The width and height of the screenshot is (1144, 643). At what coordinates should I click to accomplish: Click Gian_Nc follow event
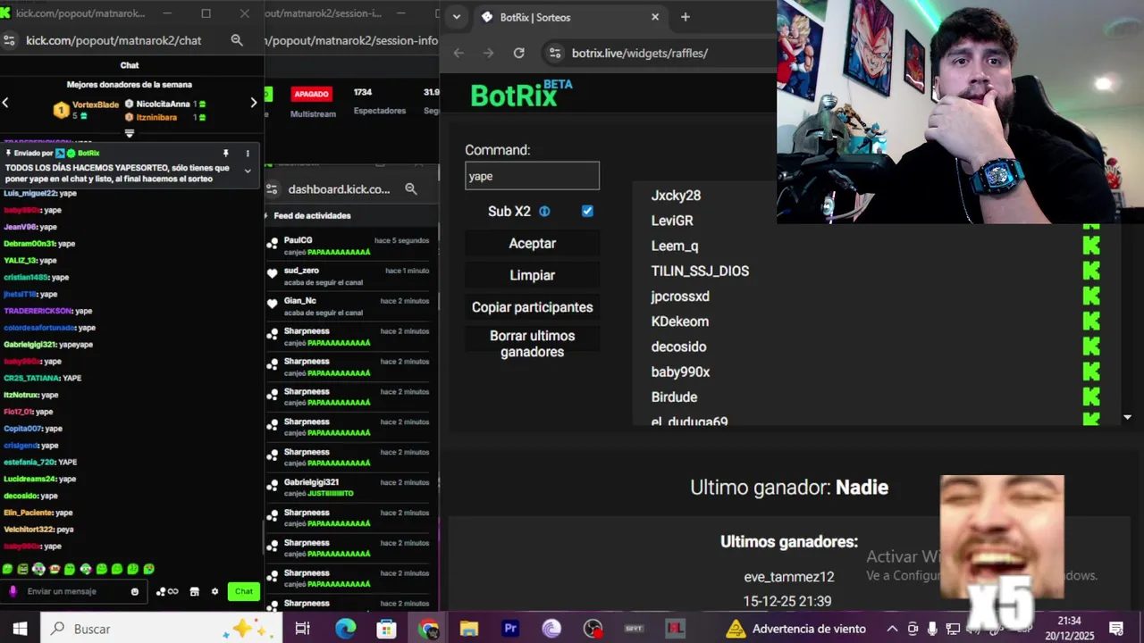(350, 306)
